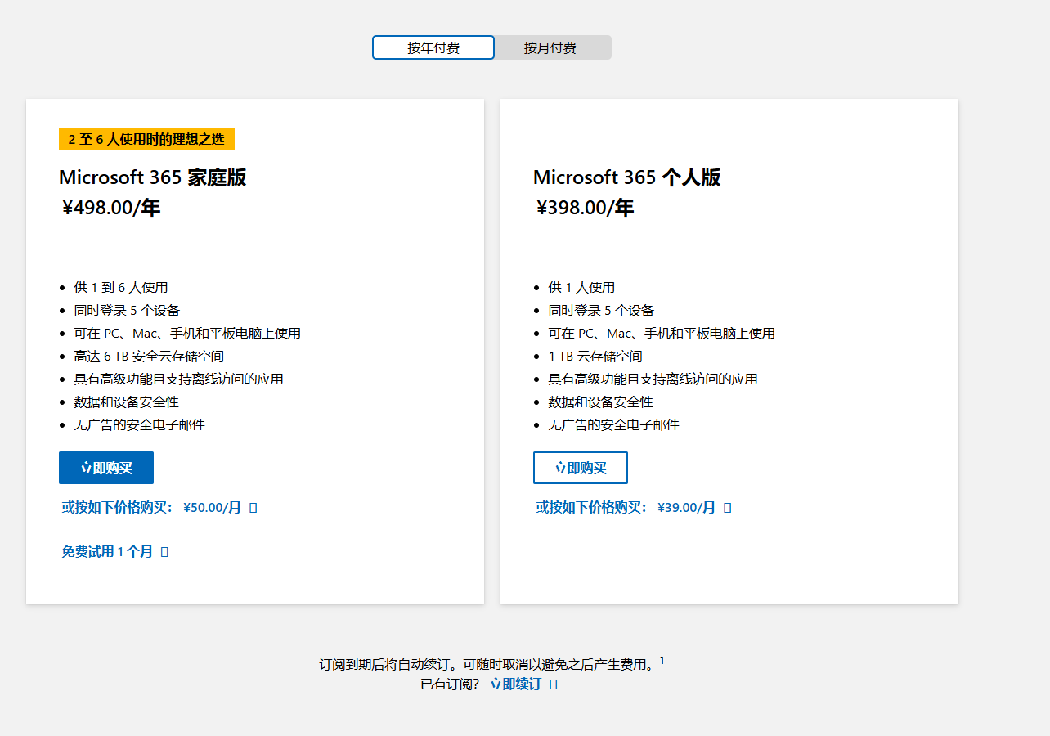Click the ¥398.00/年 price text
This screenshot has height=736, width=1050.
pyautogui.click(x=585, y=208)
